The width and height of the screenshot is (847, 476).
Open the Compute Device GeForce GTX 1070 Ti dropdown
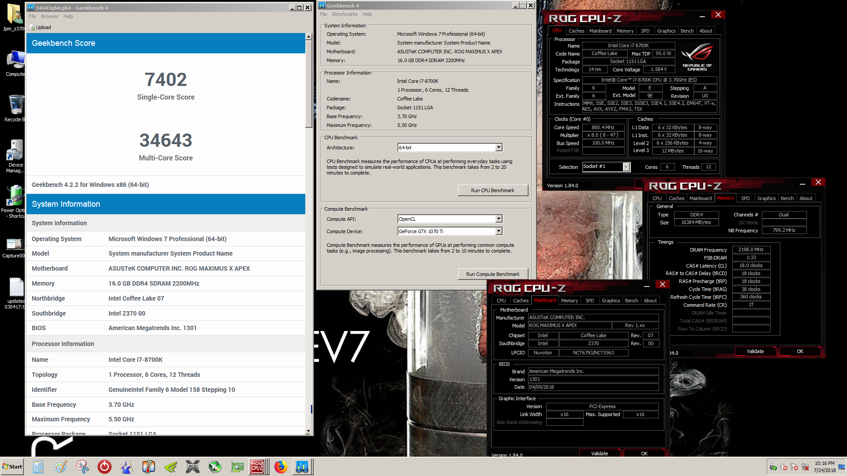tap(450, 231)
